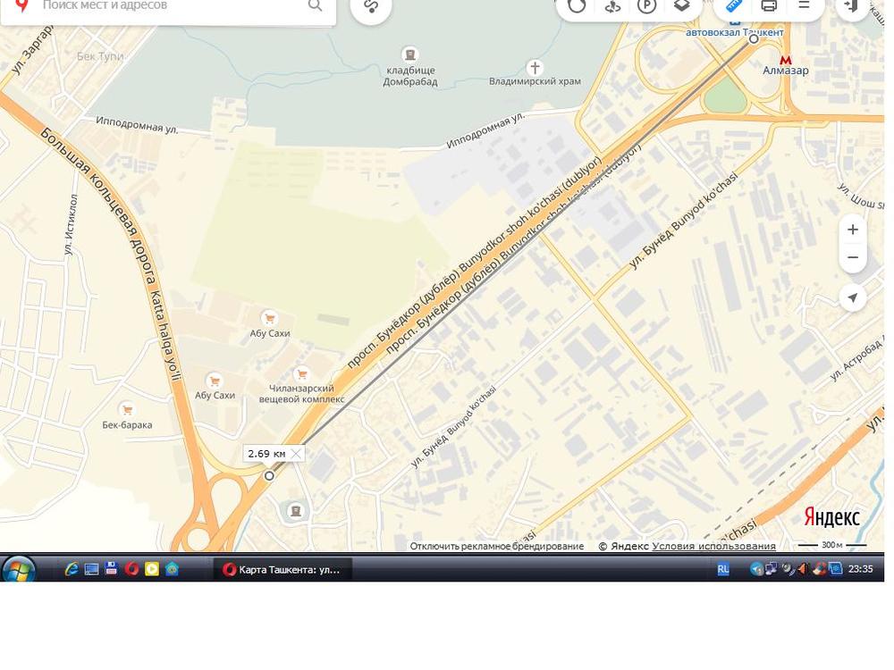
Task: Toggle street panoramas button
Action: [x=612, y=5]
